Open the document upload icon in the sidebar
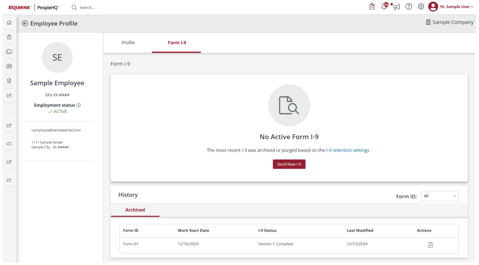The height and width of the screenshot is (265, 479). [9, 81]
